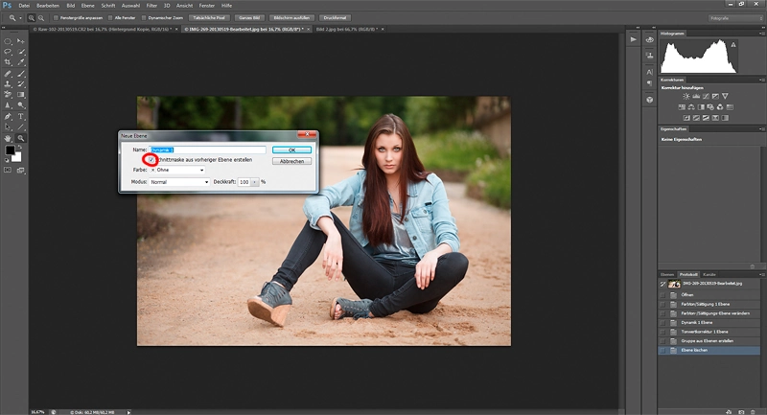Select the Sharpen tool

pos(8,105)
